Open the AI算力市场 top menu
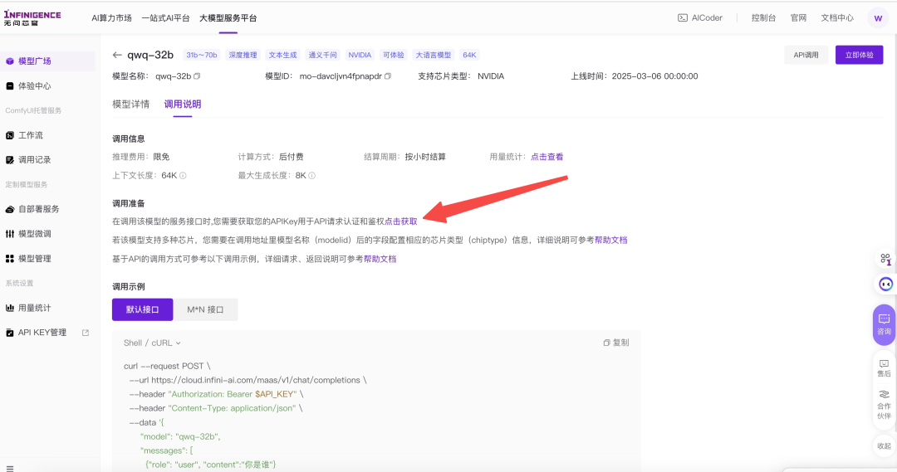Image resolution: width=897 pixels, height=472 pixels. pyautogui.click(x=111, y=18)
